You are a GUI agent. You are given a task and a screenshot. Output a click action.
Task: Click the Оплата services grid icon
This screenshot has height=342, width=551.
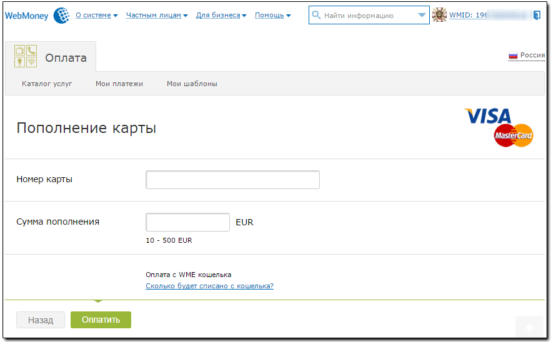click(26, 56)
